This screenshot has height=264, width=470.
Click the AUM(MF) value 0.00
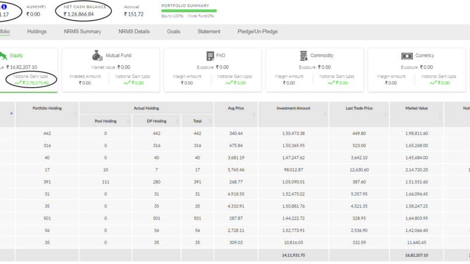[x=33, y=14]
